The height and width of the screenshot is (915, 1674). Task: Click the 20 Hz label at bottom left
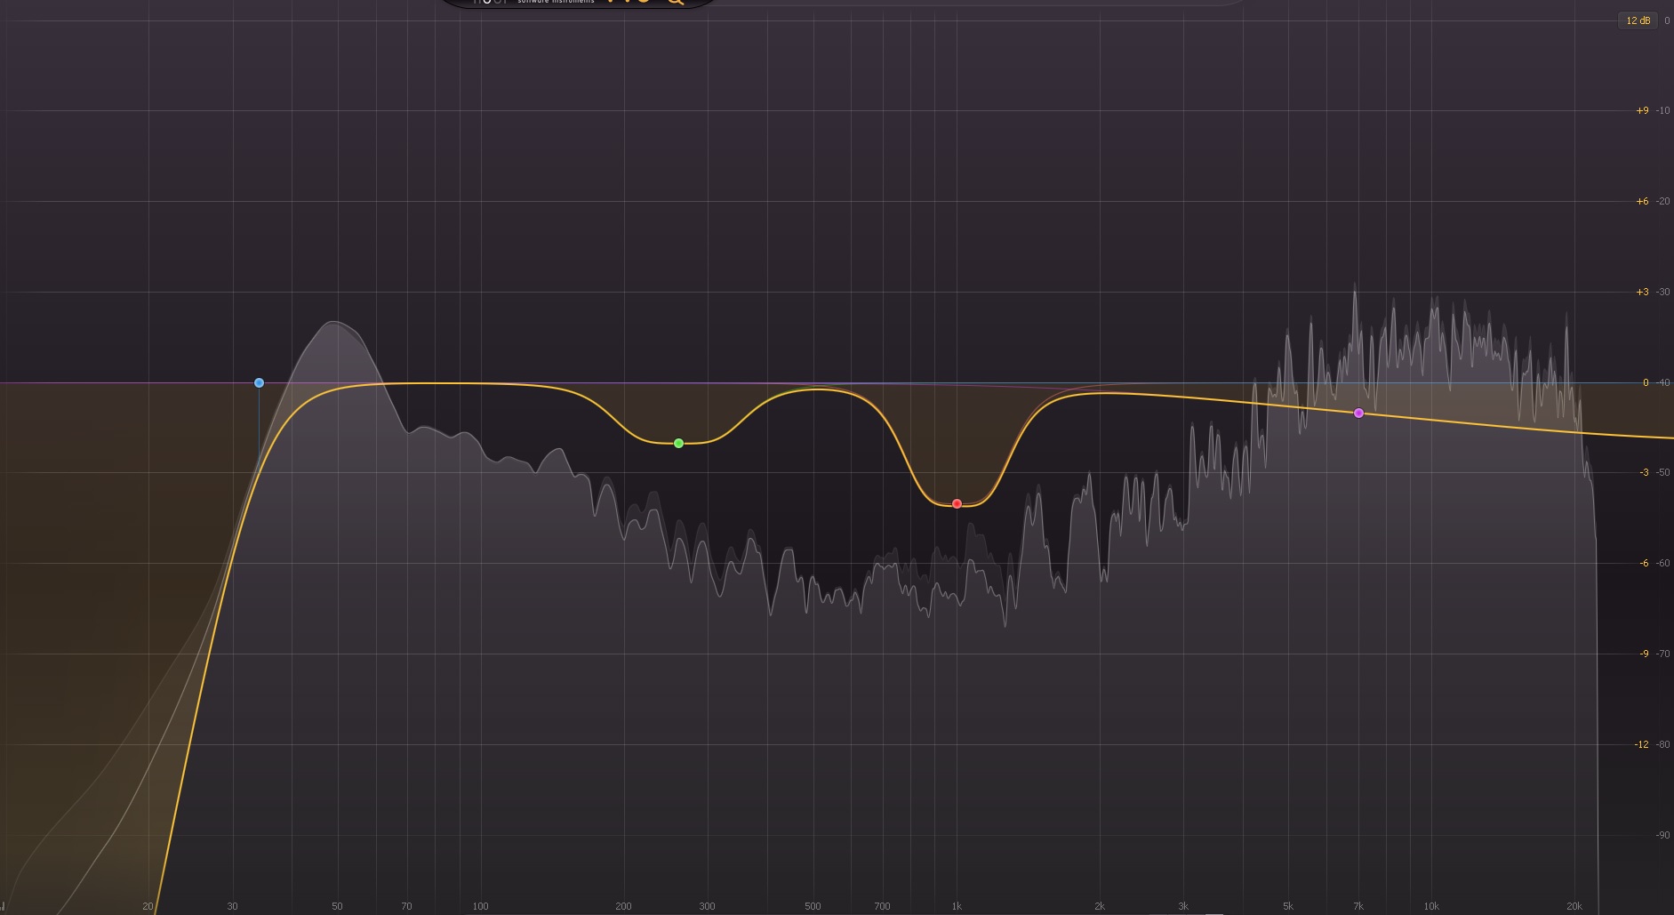(148, 907)
